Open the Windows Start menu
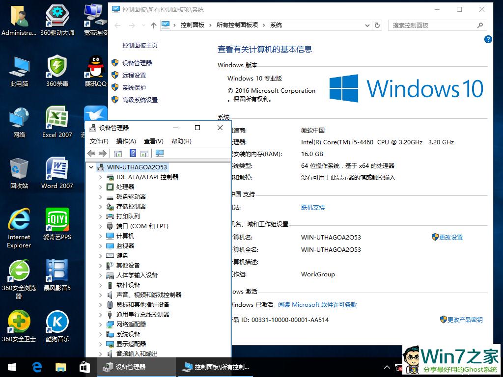This screenshot has width=503, height=377. coord(11,367)
